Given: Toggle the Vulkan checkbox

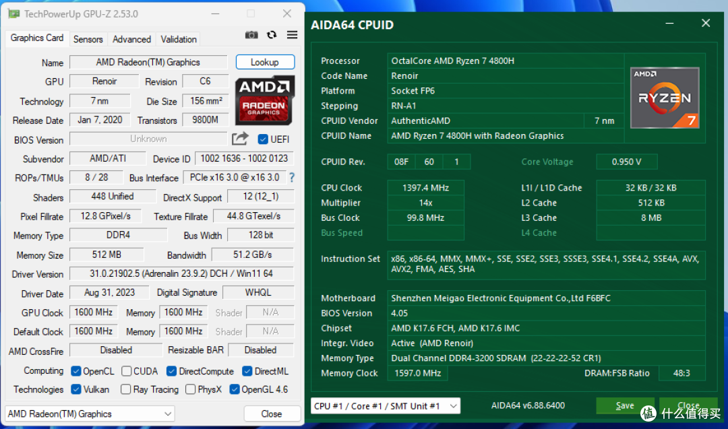Looking at the screenshot, I should [x=76, y=389].
